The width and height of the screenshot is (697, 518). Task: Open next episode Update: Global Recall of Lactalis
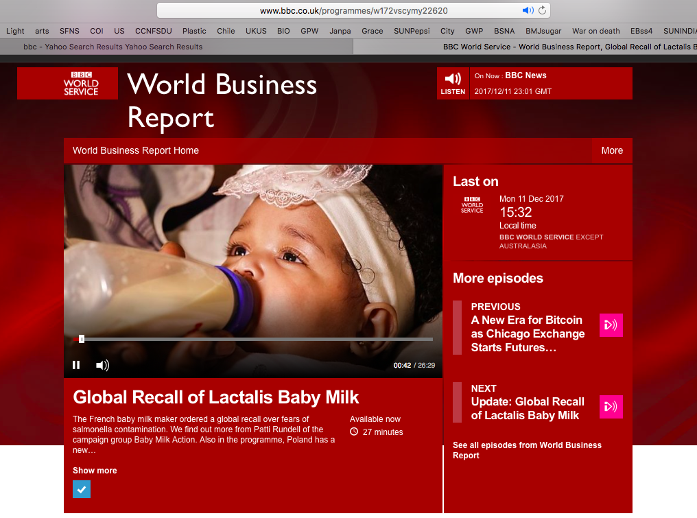click(x=528, y=408)
